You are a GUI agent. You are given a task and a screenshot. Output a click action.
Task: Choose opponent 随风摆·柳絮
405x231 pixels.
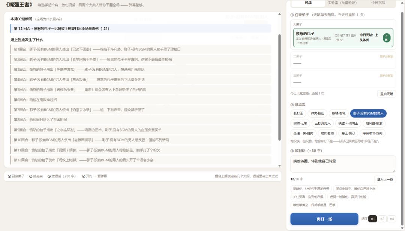[374, 123]
